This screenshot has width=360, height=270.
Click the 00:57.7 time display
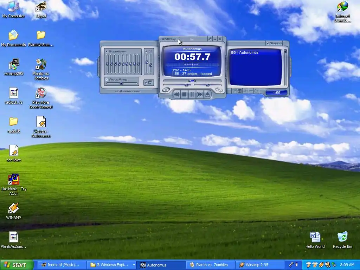[x=192, y=57]
